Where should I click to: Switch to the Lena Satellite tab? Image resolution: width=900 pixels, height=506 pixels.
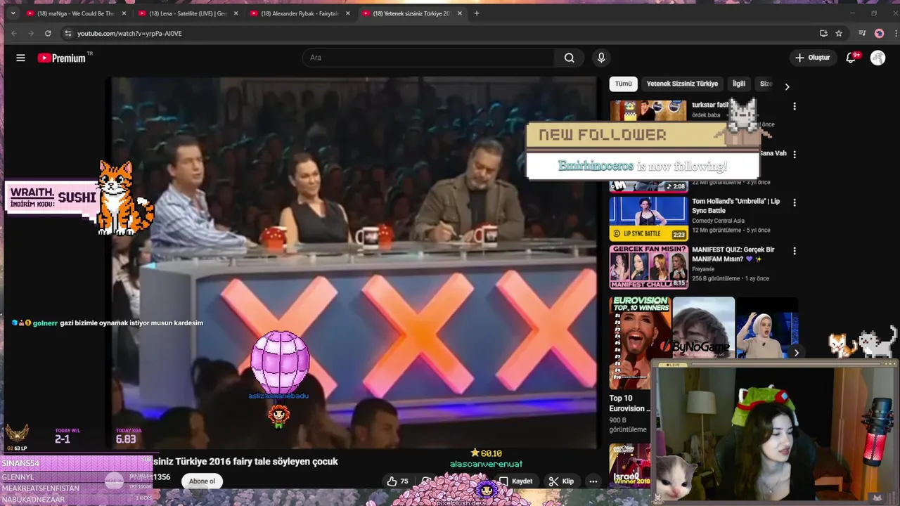(x=187, y=13)
